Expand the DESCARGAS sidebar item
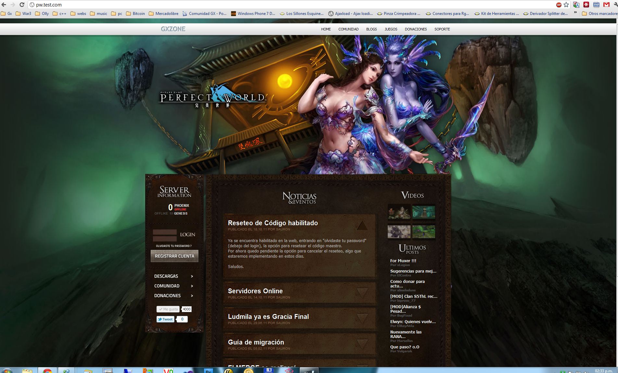Viewport: 618px width, 373px height. pyautogui.click(x=174, y=276)
